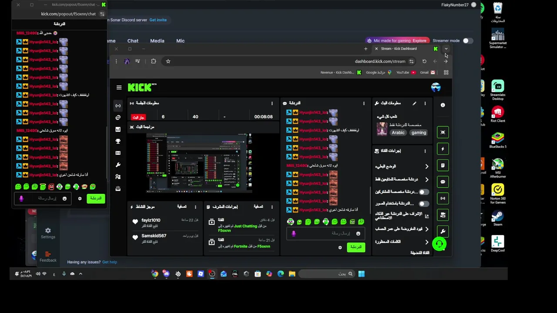Open chat settings gear in dashboard chat
The image size is (557, 313).
(340, 247)
